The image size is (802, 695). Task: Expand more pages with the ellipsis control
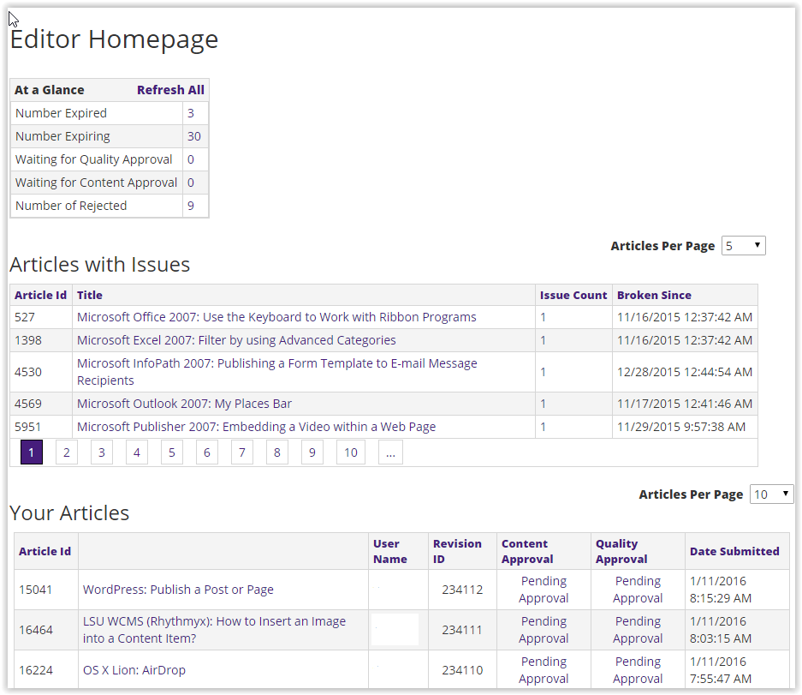[390, 452]
